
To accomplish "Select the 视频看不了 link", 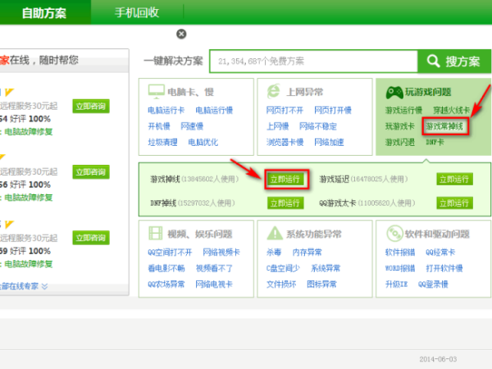I will click(214, 268).
